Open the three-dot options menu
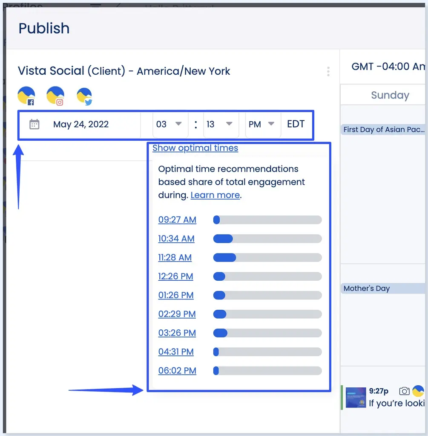This screenshot has width=428, height=436. tap(328, 71)
